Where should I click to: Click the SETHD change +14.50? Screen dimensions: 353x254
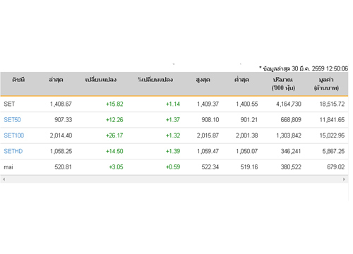click(114, 151)
